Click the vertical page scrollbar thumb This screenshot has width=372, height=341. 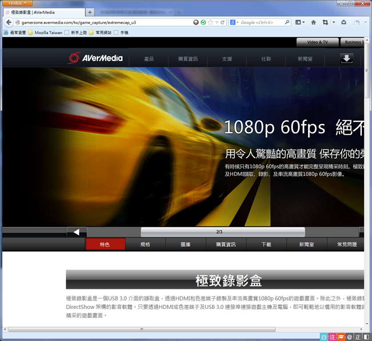pos(367,70)
